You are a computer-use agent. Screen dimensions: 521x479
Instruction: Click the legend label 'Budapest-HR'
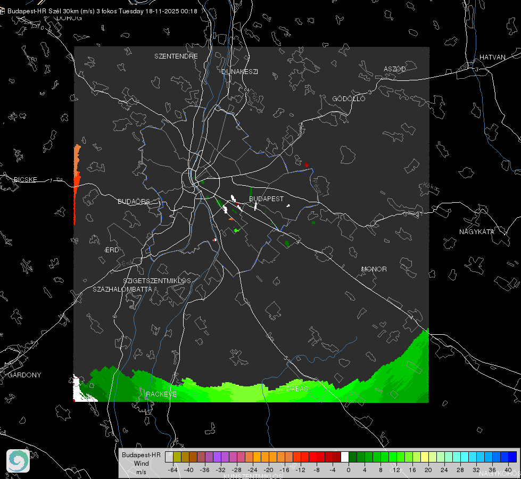point(141,455)
